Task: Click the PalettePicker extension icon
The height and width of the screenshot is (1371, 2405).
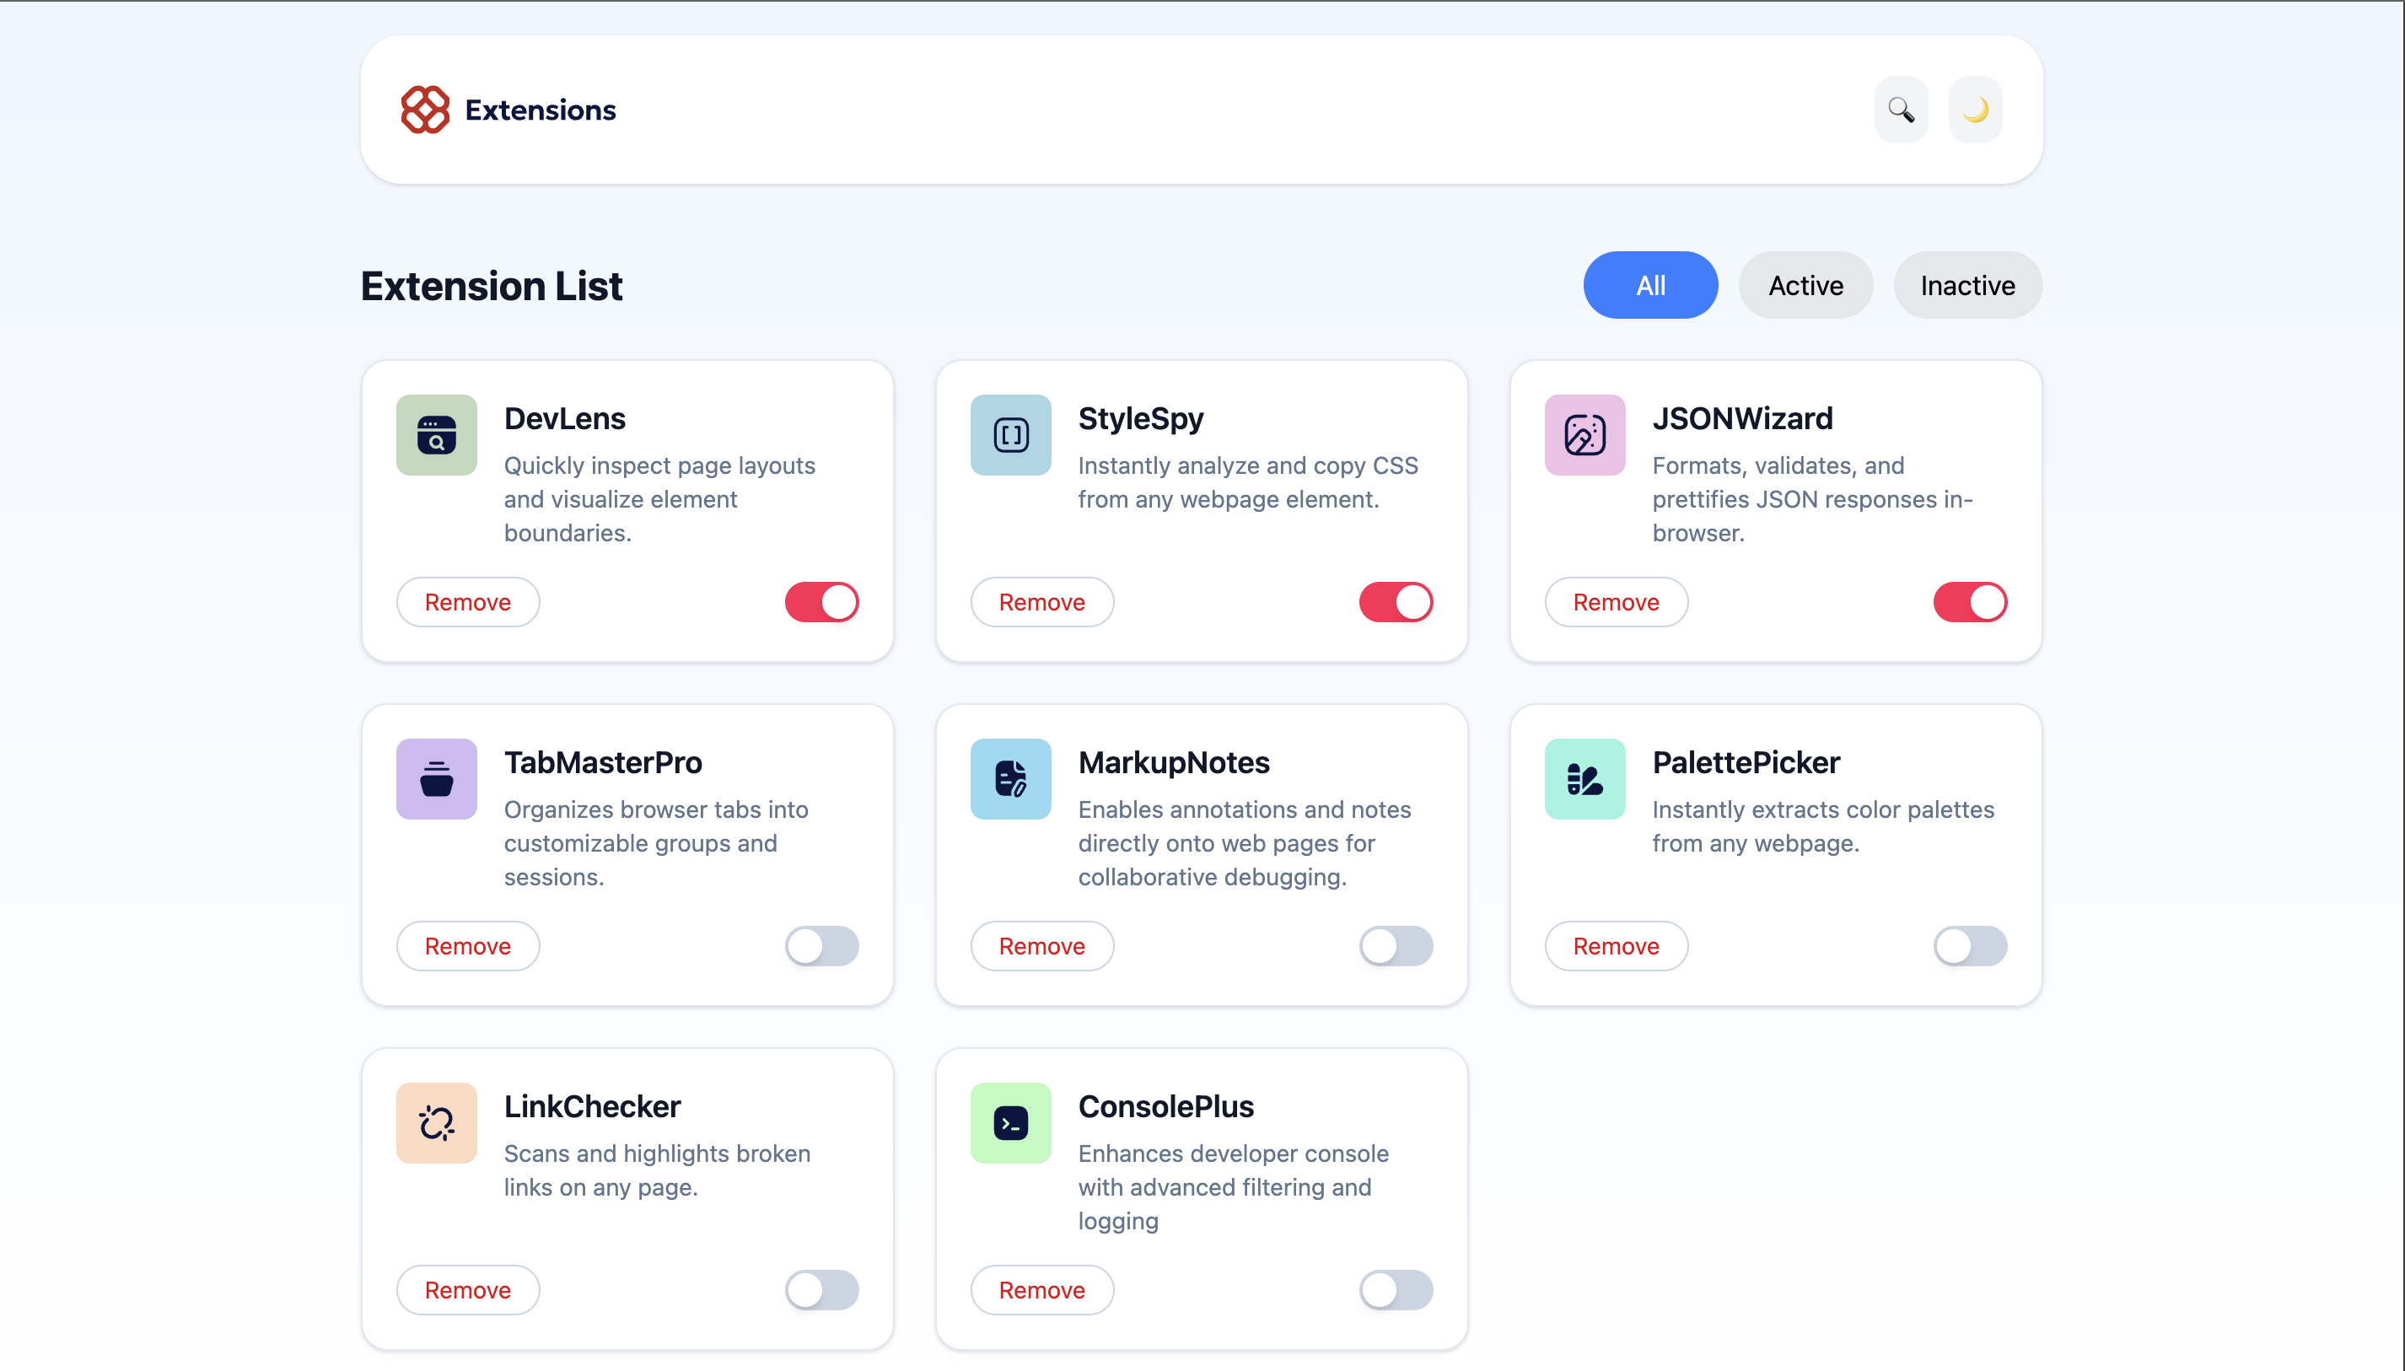Action: pyautogui.click(x=1583, y=779)
